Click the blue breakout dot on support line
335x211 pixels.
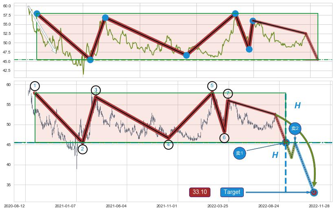point(286,142)
